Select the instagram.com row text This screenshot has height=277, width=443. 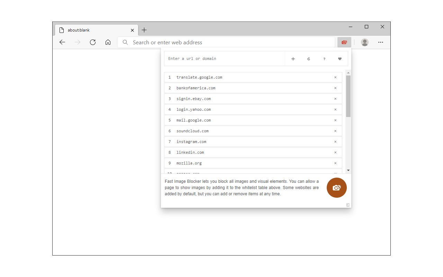pos(191,142)
